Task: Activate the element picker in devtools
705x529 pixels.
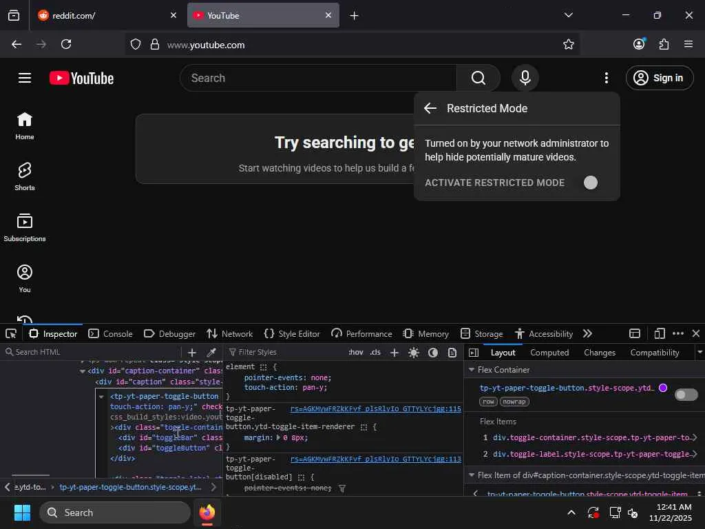Action: coord(11,334)
